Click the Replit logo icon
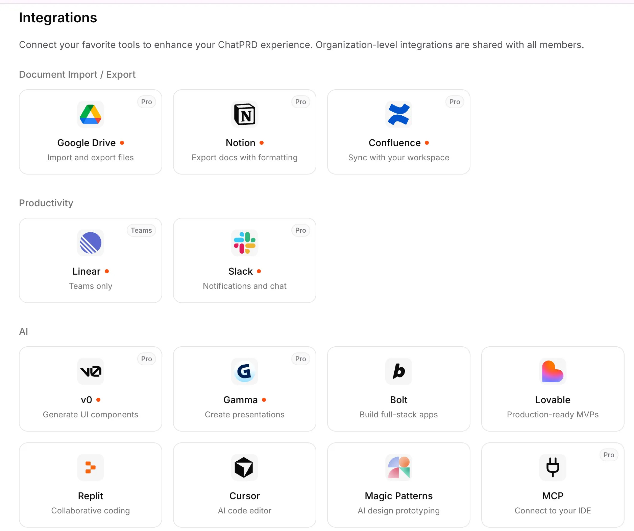The width and height of the screenshot is (634, 531). tap(91, 467)
